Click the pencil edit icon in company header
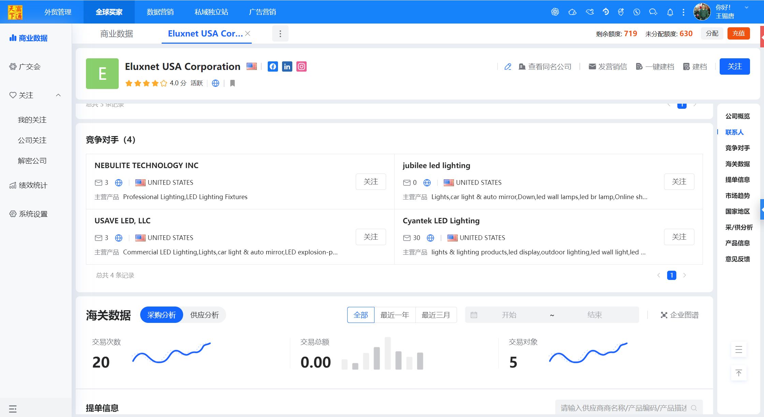The height and width of the screenshot is (417, 764). click(x=508, y=66)
